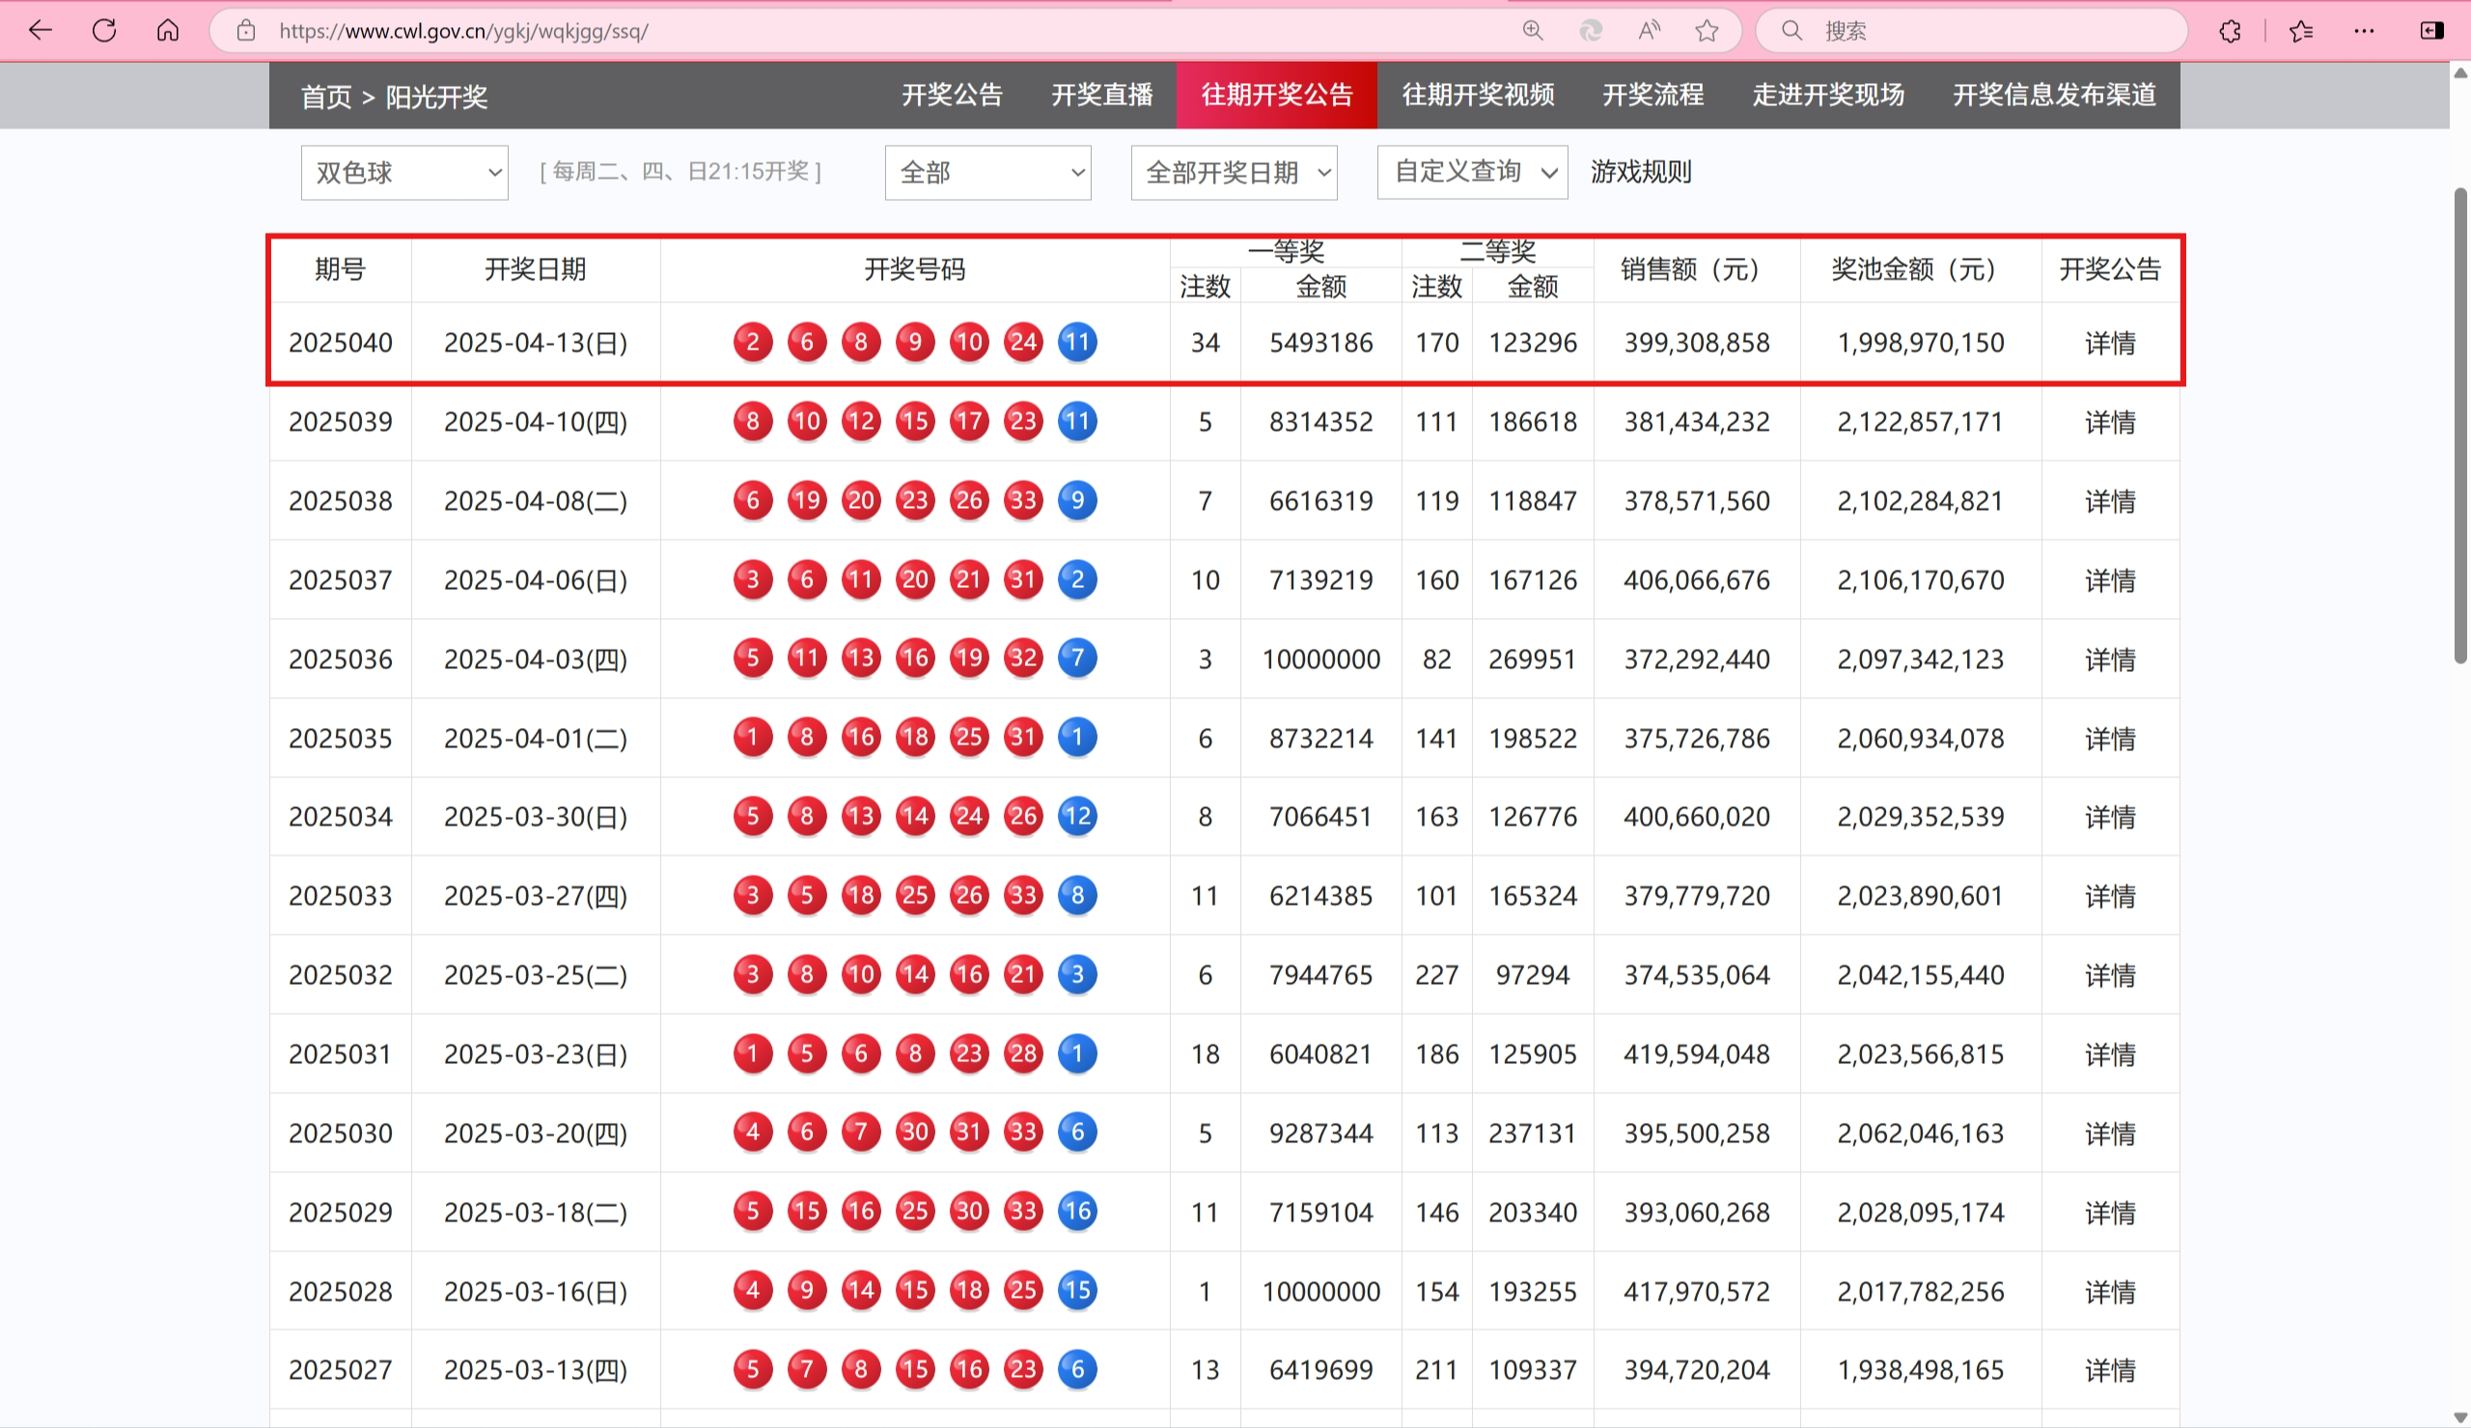
Task: Select date cell 2025-04-10(四)
Action: pos(535,423)
